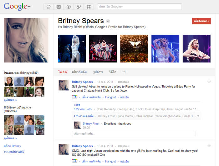Click the รายงานโปรไฟล์นี้ link
Screen dimensions: 219x166
click(14, 152)
